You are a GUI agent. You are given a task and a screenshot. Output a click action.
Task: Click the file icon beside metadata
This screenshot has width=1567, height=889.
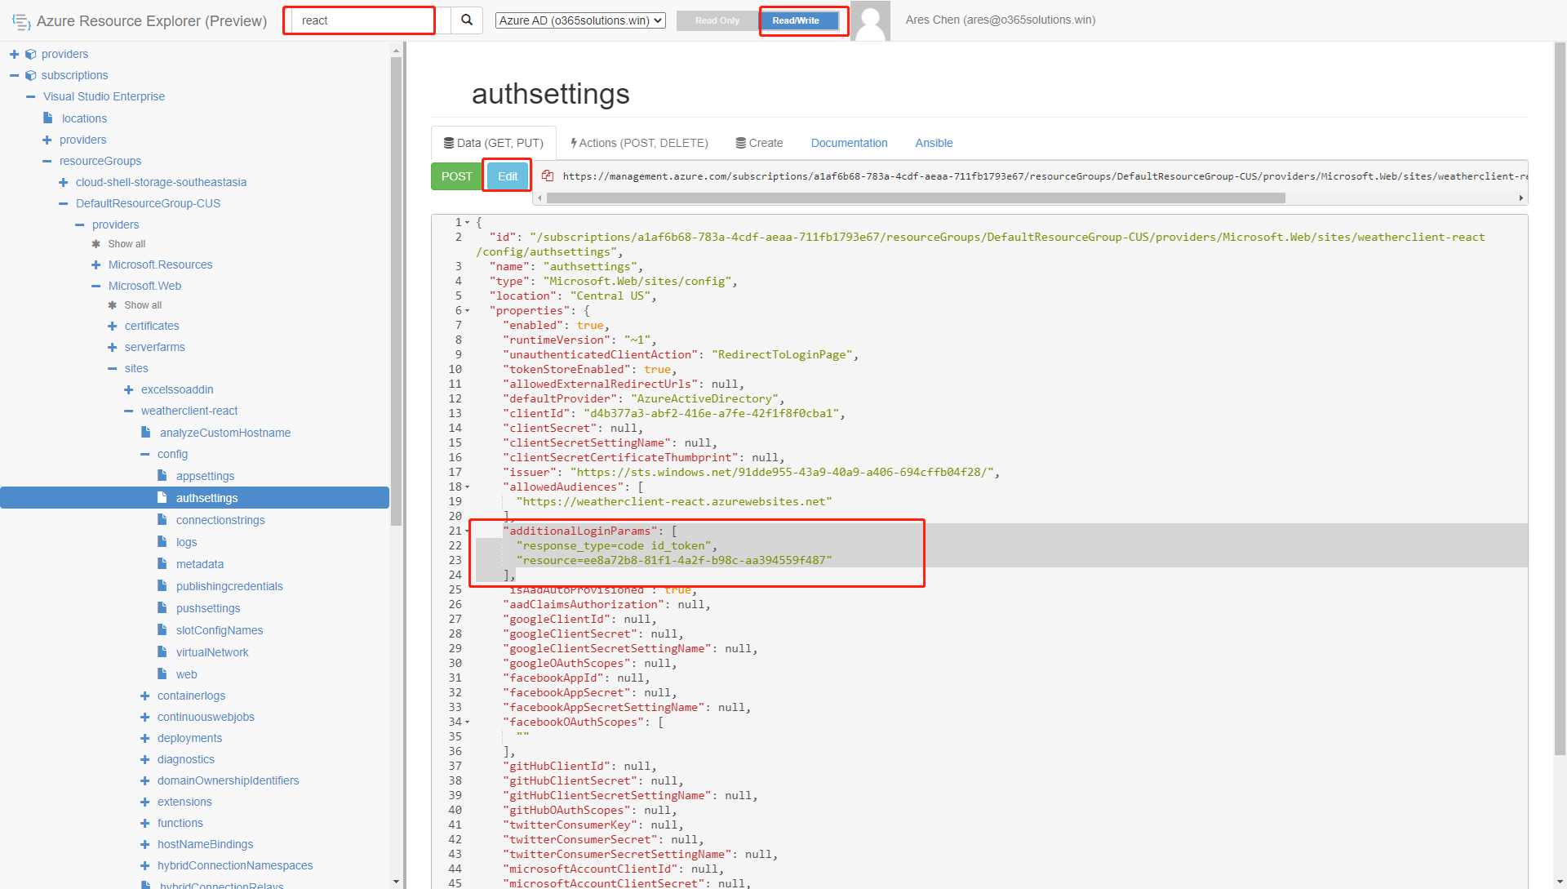(x=162, y=563)
